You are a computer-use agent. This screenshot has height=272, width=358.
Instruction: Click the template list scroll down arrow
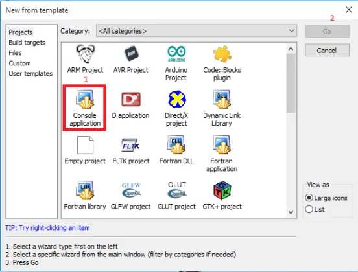[x=291, y=212]
